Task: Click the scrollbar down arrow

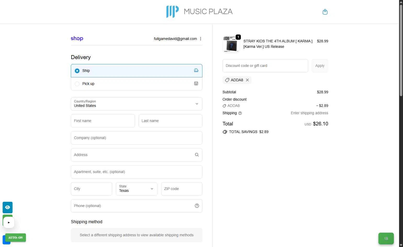Action: click(401, 245)
